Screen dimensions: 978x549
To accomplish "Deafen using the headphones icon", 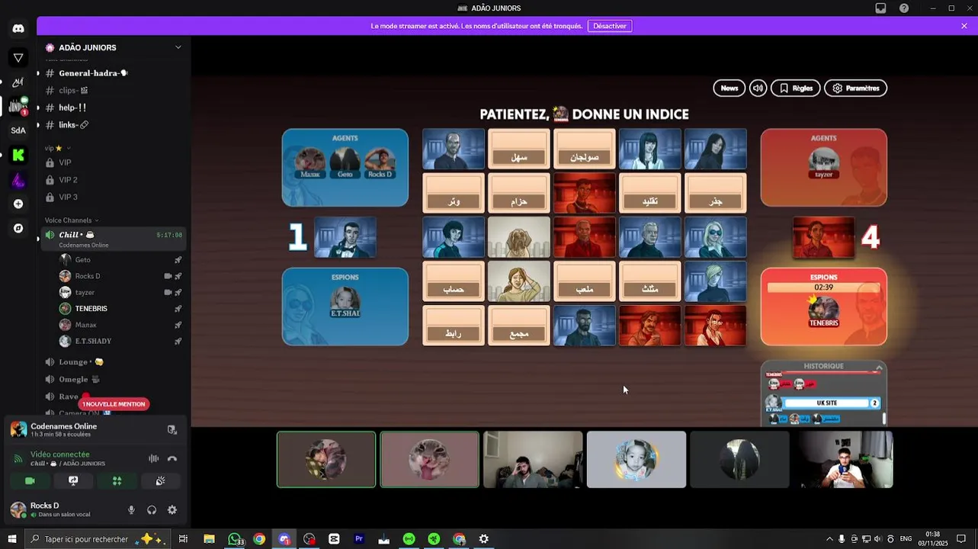I will [152, 510].
